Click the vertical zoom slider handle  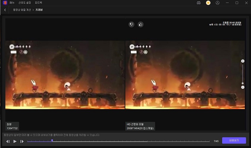point(243,83)
